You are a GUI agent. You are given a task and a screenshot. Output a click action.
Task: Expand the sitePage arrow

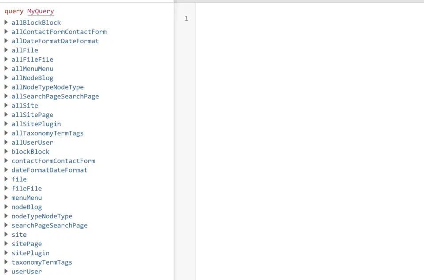click(6, 243)
